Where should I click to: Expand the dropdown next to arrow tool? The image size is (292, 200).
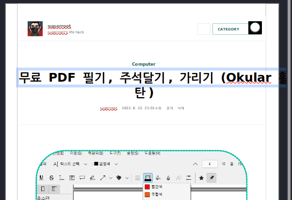click(111, 178)
